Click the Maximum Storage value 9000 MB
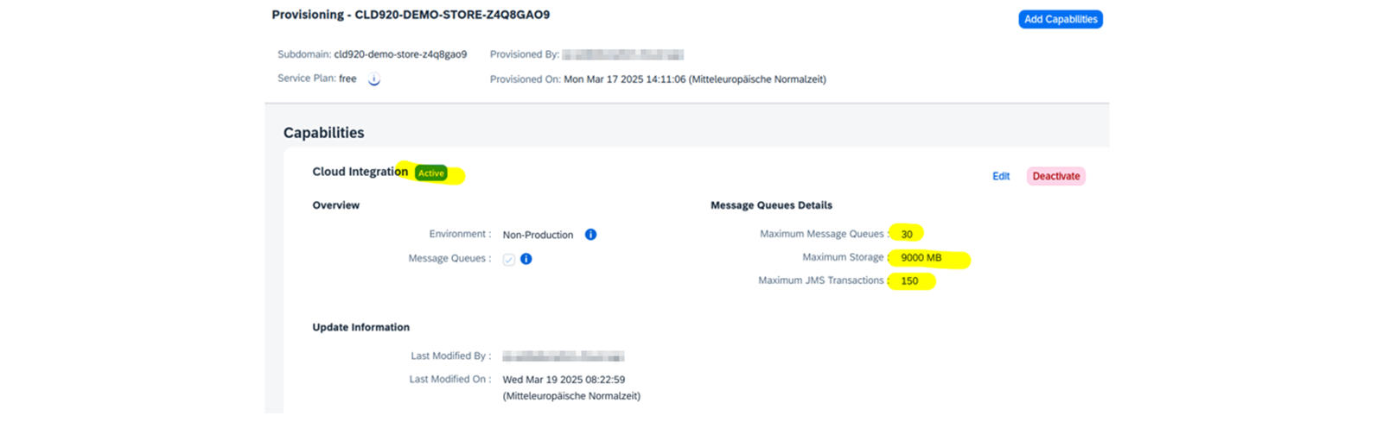Image resolution: width=1383 pixels, height=422 pixels. [x=921, y=257]
